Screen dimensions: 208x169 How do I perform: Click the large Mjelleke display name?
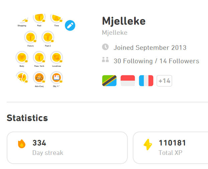coord(124,21)
